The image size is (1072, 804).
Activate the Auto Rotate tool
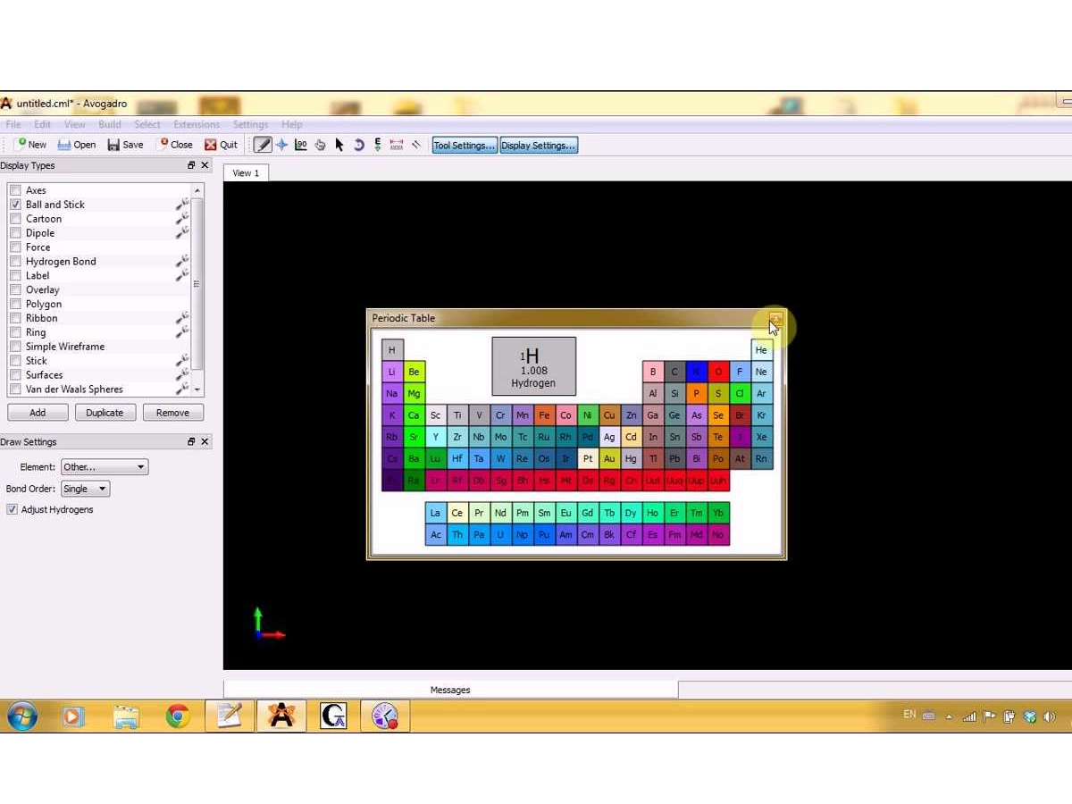[x=359, y=145]
